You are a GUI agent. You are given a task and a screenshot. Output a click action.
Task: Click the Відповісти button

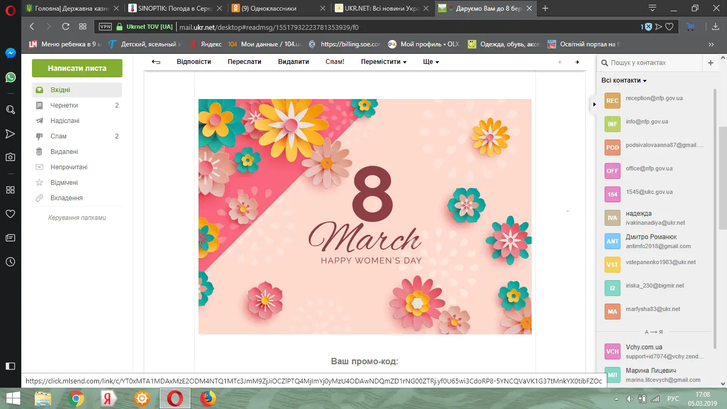click(x=194, y=62)
